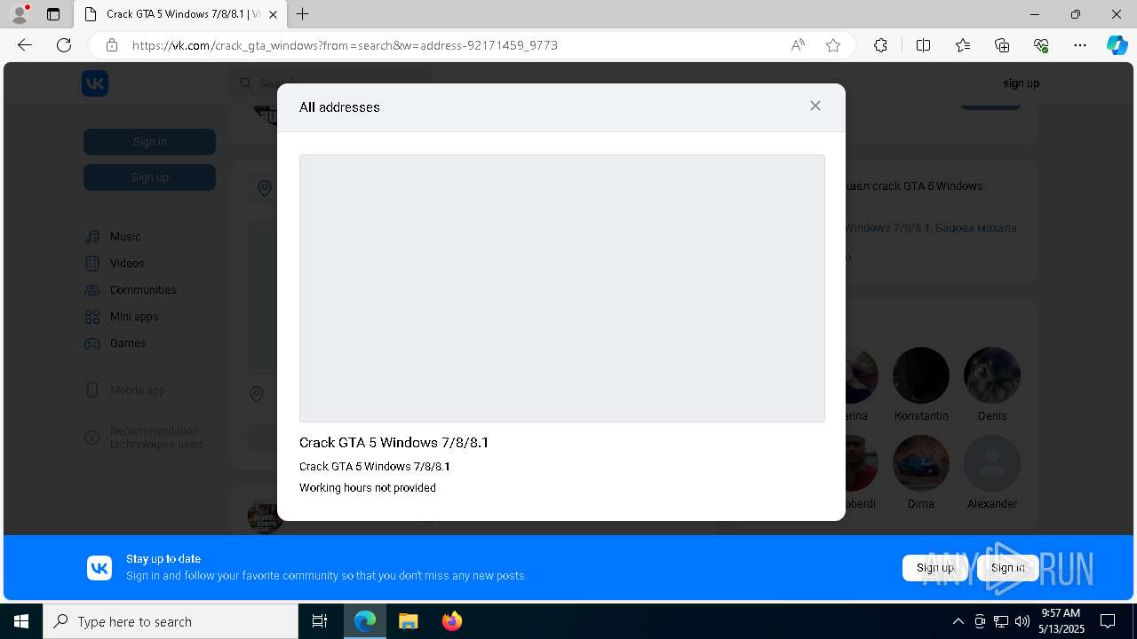Open a new browser tab

[303, 14]
